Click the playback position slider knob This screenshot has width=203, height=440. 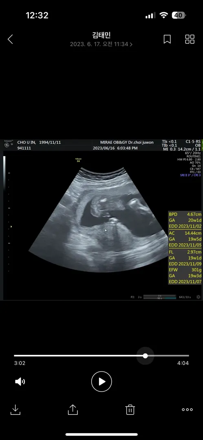(x=145, y=356)
